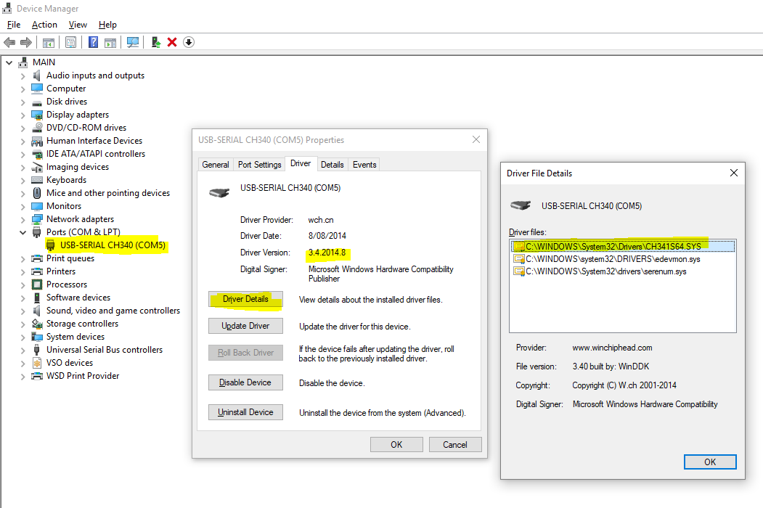Switch to the Port Settings tab
This screenshot has height=508, width=763.
coord(259,165)
